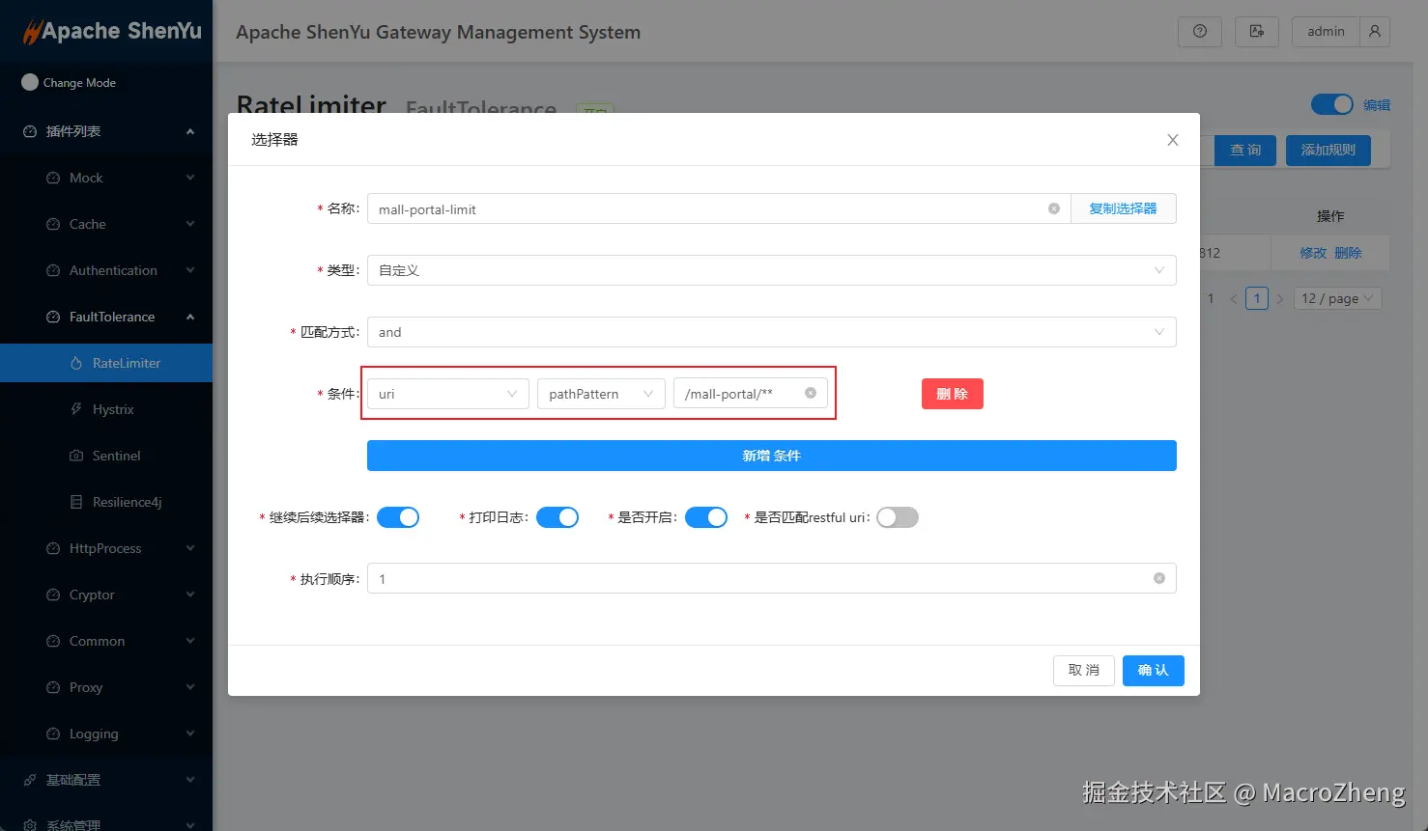Image resolution: width=1428 pixels, height=831 pixels.
Task: Click the 名称 name input field
Action: tap(719, 208)
